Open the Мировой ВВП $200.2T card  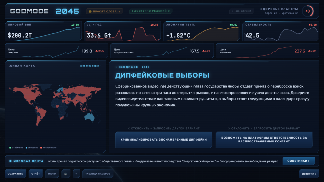pyautogui.click(x=43, y=31)
